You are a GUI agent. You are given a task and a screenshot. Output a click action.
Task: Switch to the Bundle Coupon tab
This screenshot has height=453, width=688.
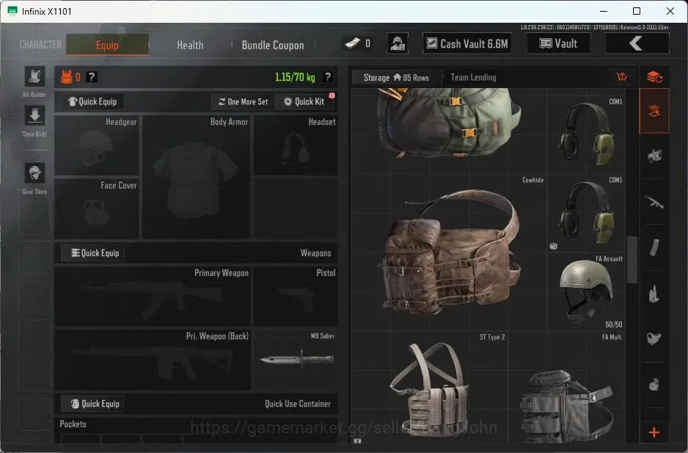(273, 45)
